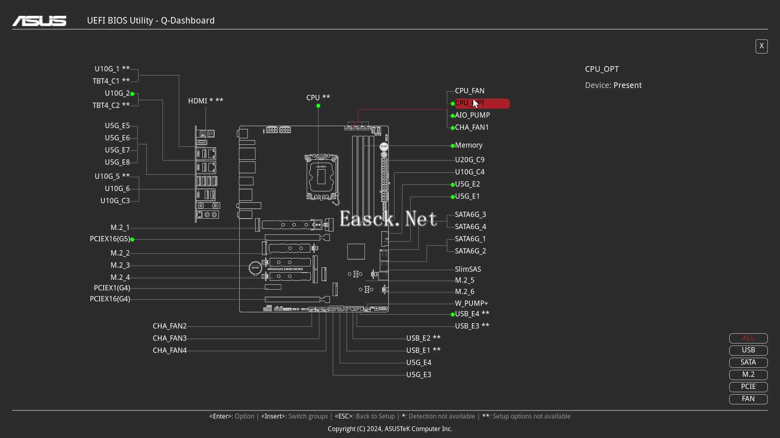Select the M.2_3 slot label
This screenshot has width=780, height=438.
point(120,265)
